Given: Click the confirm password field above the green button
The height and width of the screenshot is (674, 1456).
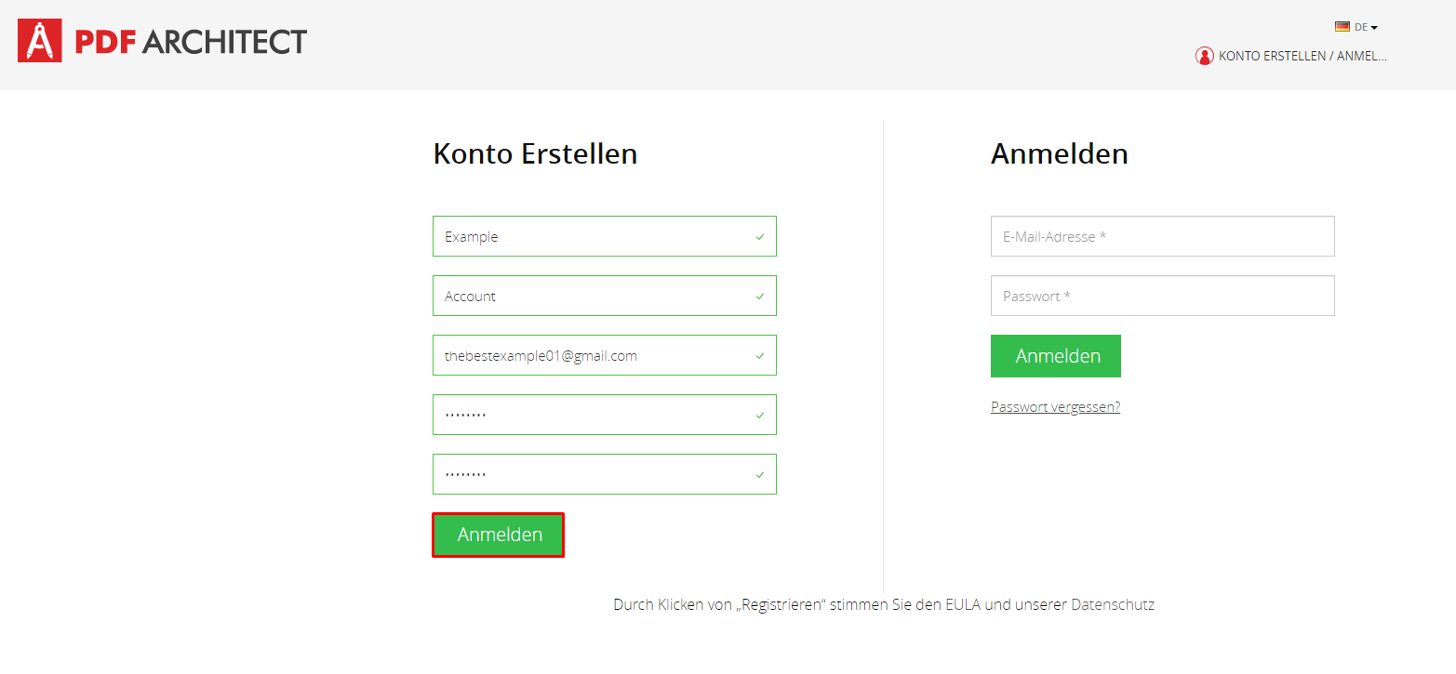Looking at the screenshot, I should [605, 474].
